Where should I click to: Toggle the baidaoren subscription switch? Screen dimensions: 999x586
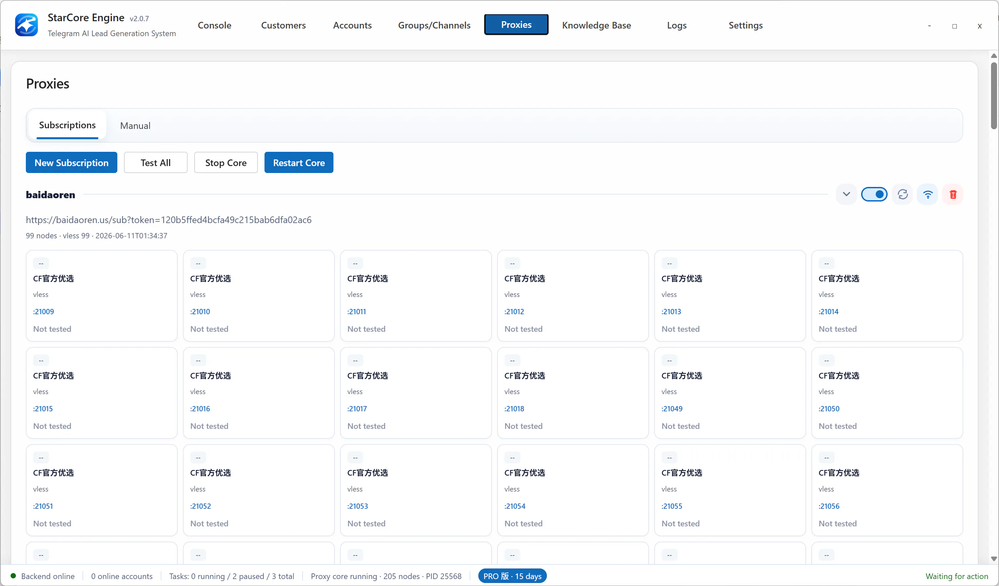point(874,194)
